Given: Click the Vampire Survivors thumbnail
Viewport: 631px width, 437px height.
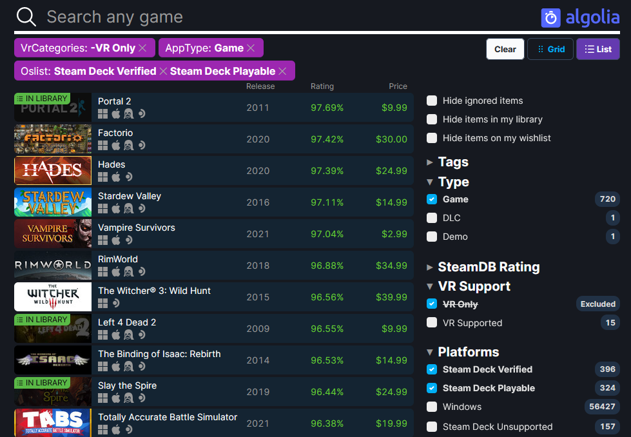Looking at the screenshot, I should point(53,234).
